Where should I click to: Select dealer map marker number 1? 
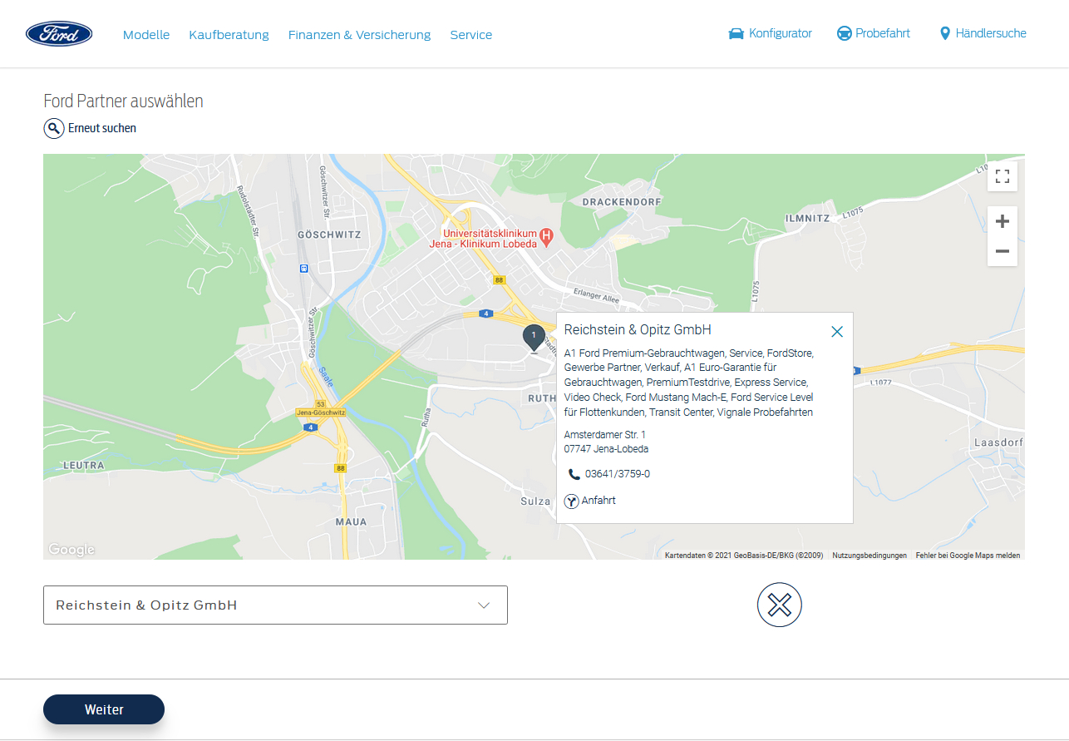[x=534, y=337]
